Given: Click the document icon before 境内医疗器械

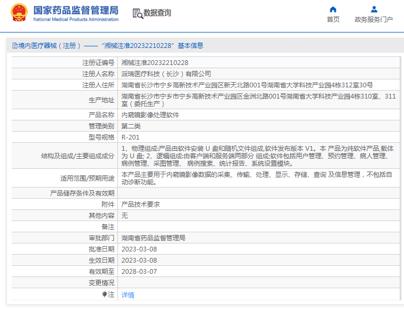Looking at the screenshot, I should pos(15,46).
